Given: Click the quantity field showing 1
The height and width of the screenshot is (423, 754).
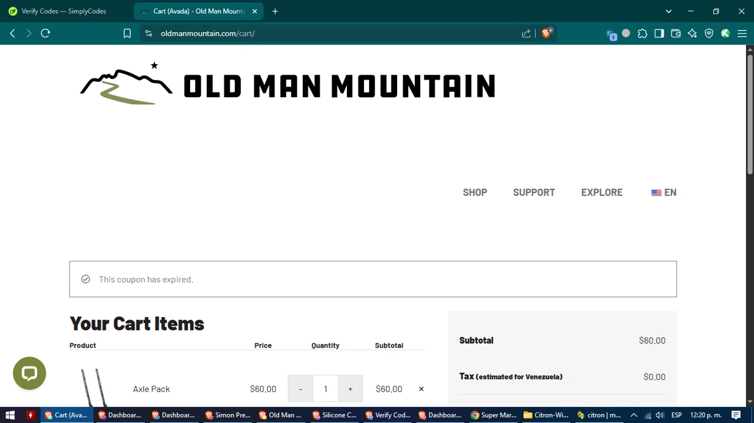Looking at the screenshot, I should tap(326, 389).
